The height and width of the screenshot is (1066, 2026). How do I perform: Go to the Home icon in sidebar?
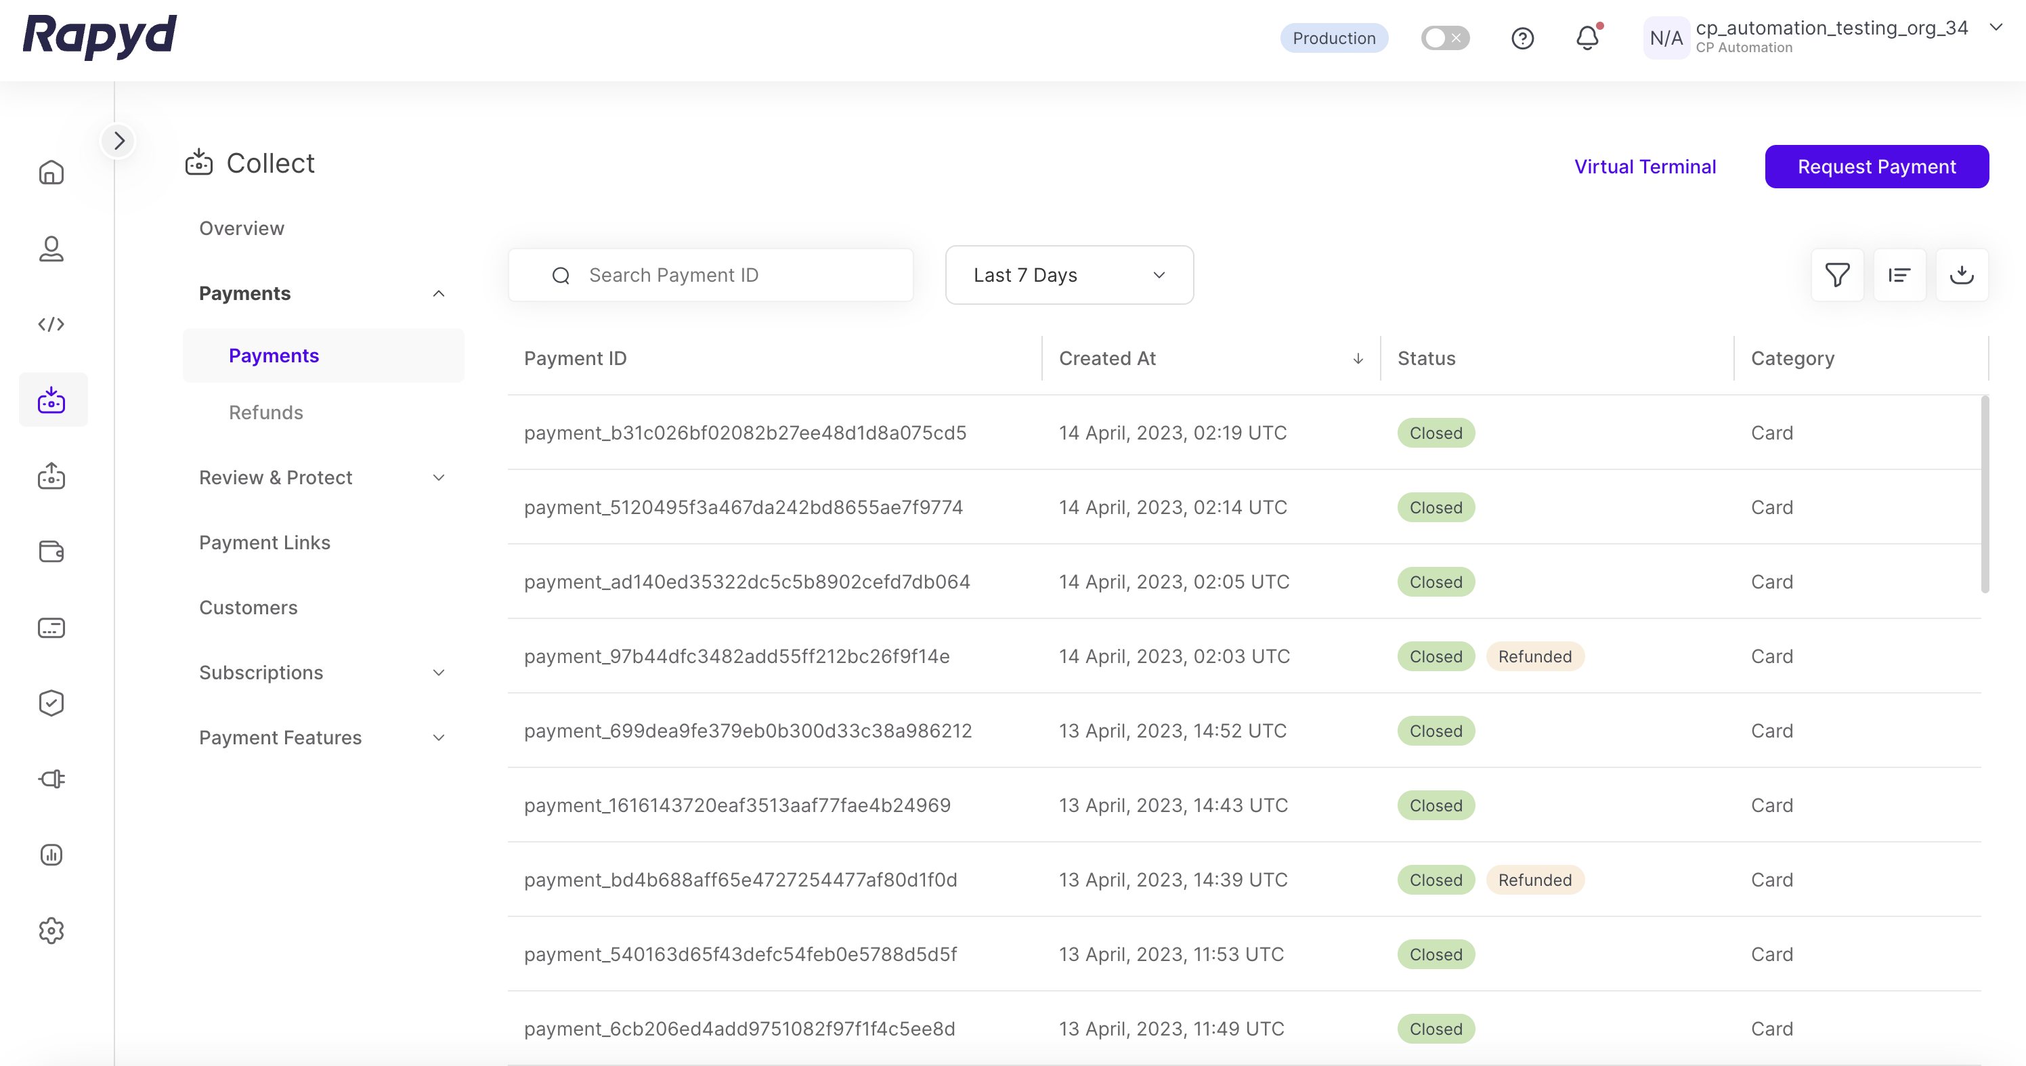tap(51, 172)
